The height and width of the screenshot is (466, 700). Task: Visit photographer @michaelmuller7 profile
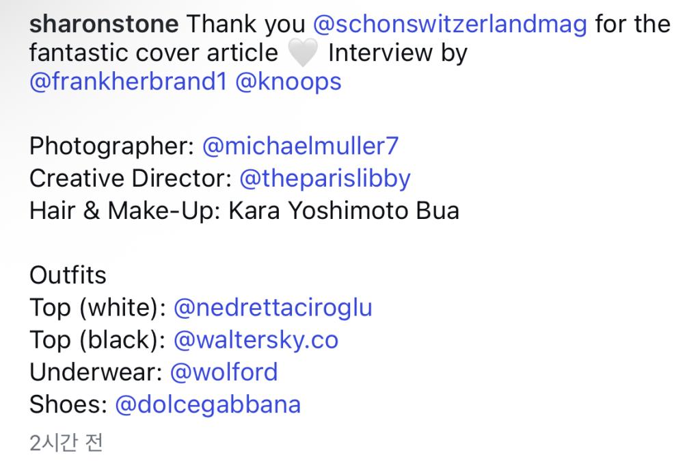(301, 146)
